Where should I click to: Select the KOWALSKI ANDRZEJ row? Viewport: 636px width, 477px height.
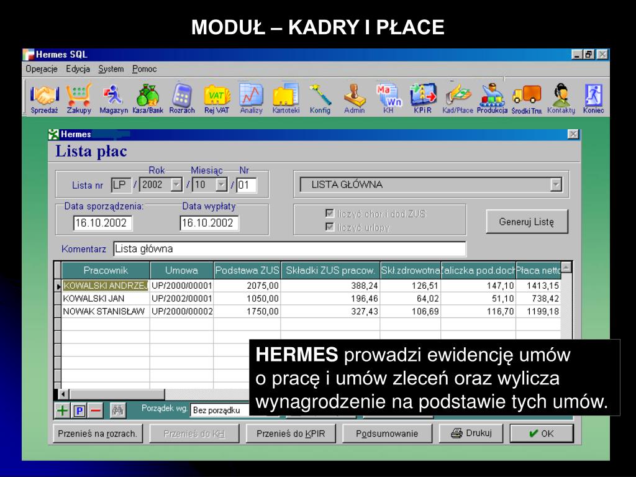(311, 286)
